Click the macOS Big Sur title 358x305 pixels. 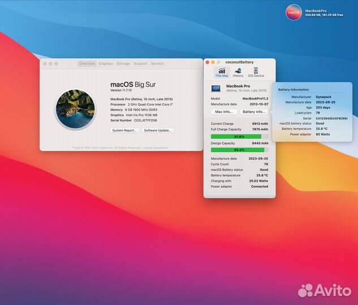pyautogui.click(x=133, y=85)
